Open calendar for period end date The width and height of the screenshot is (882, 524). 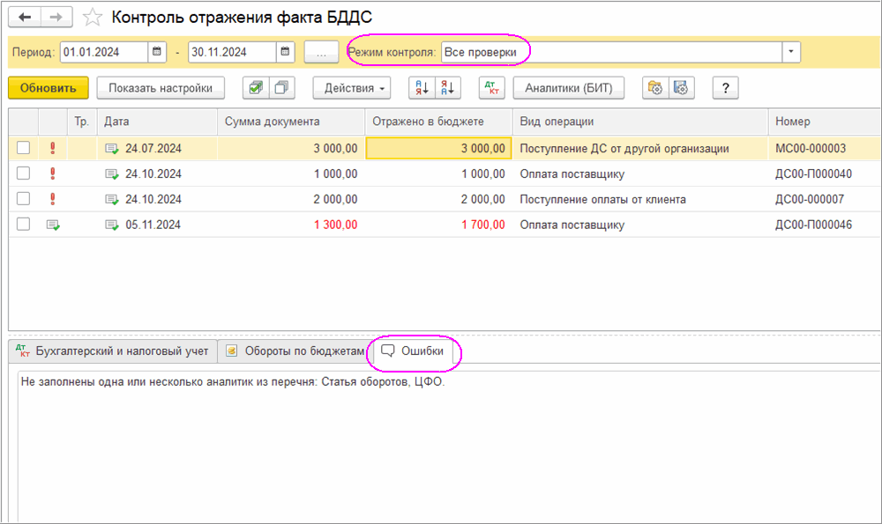(x=285, y=52)
